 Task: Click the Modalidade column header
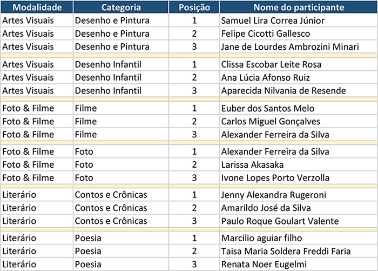(36, 8)
